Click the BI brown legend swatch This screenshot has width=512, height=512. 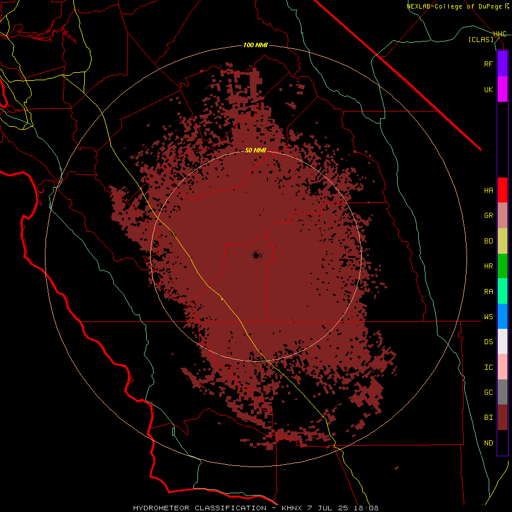502,418
